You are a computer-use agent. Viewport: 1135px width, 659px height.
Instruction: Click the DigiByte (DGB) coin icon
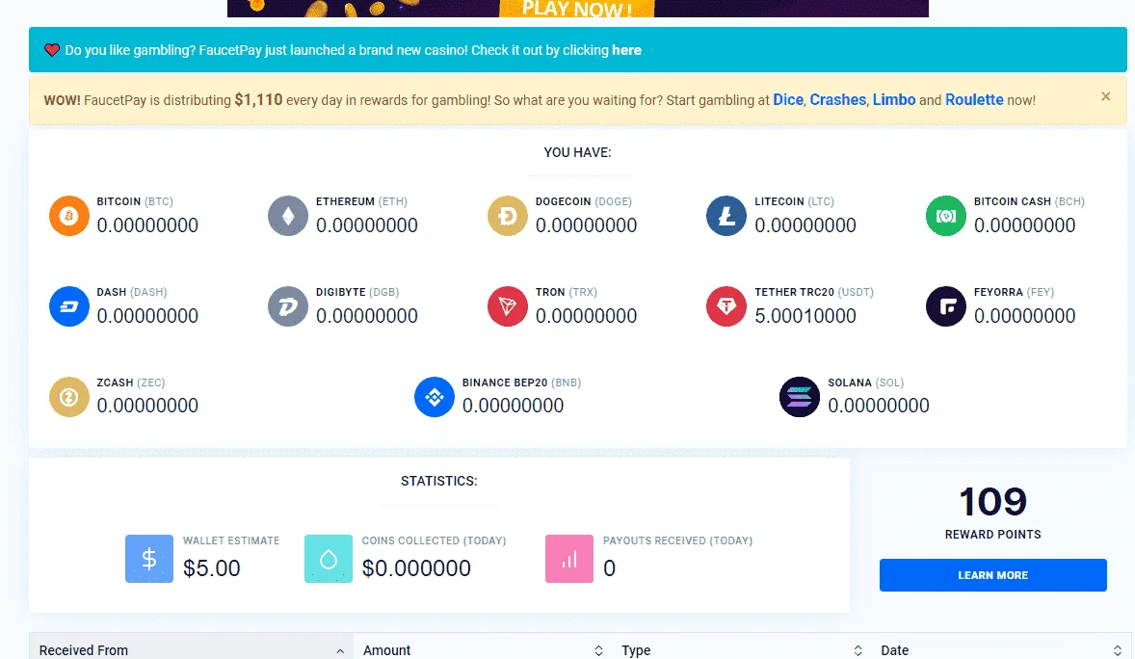pyautogui.click(x=288, y=306)
